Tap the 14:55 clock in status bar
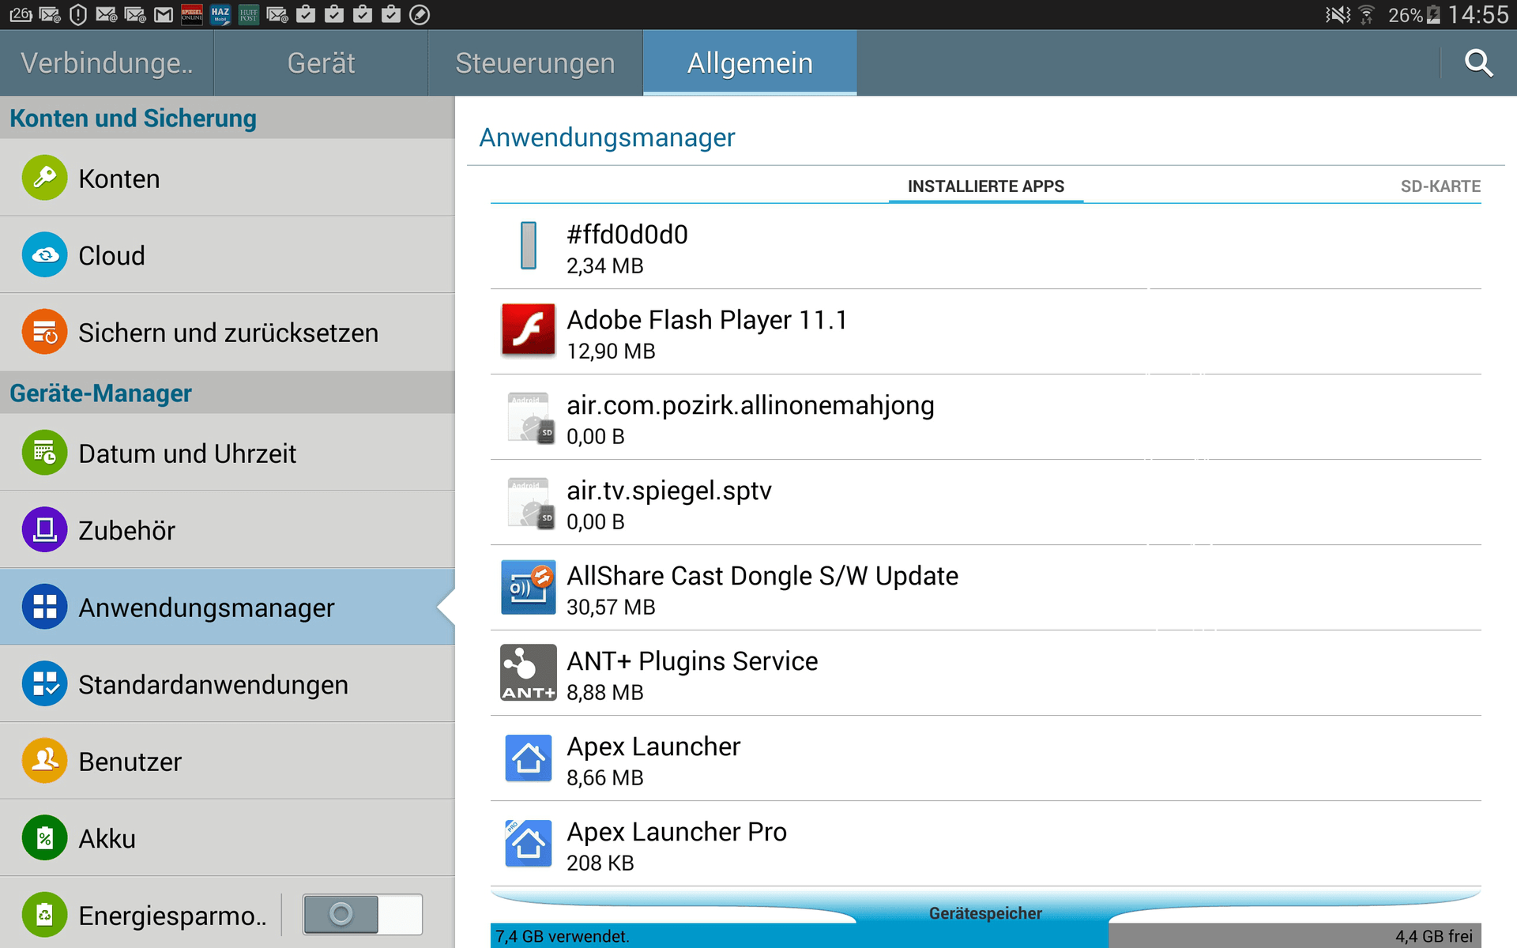1517x948 pixels. (1478, 15)
